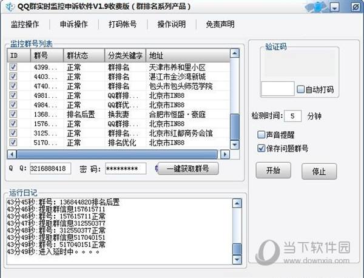Click the 运行日记 log scroll-down arrow

click(237, 259)
